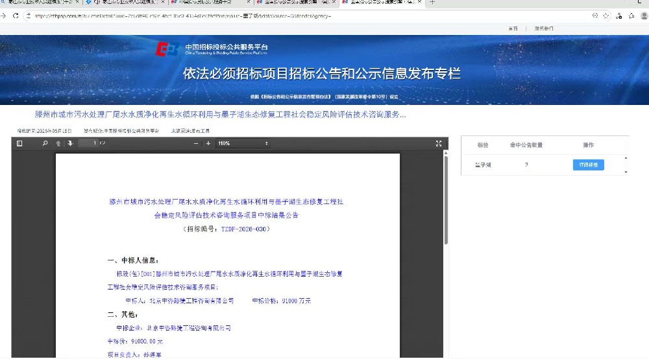Click the 命中公告数量 column header
The height and width of the screenshot is (359, 649).
[x=526, y=145]
